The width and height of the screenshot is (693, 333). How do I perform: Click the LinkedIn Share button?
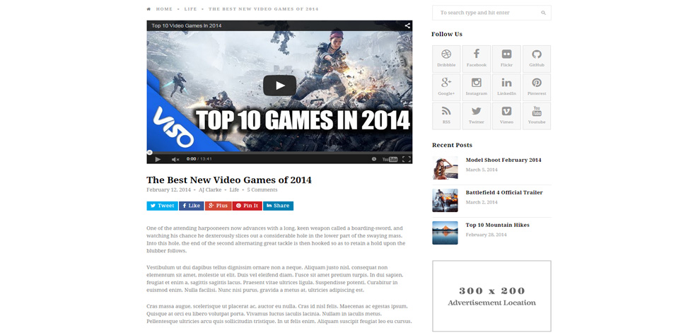pyautogui.click(x=278, y=206)
